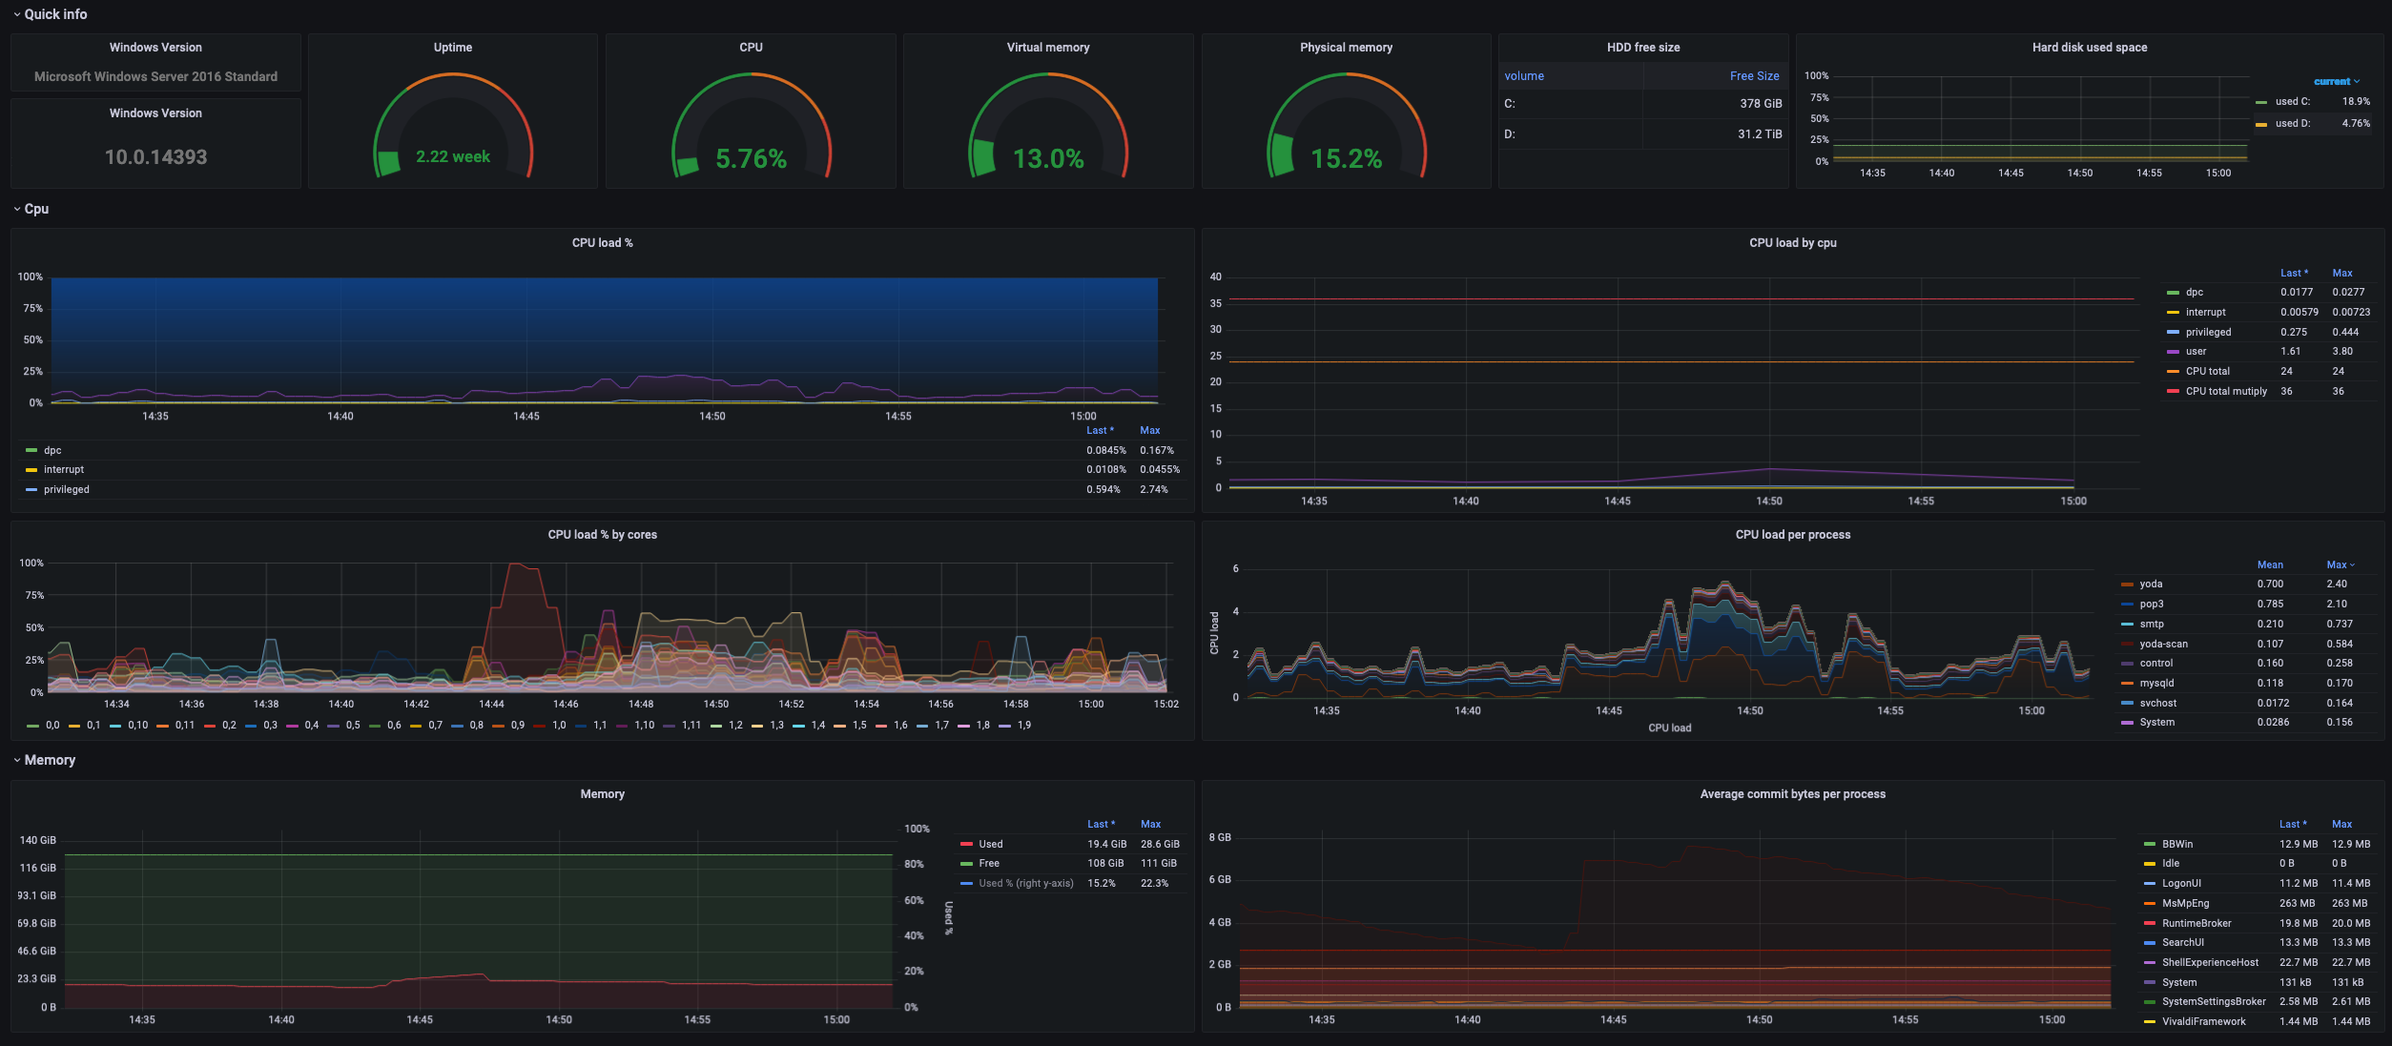
Task: Toggle pop3 series in process legend
Action: tap(2152, 604)
